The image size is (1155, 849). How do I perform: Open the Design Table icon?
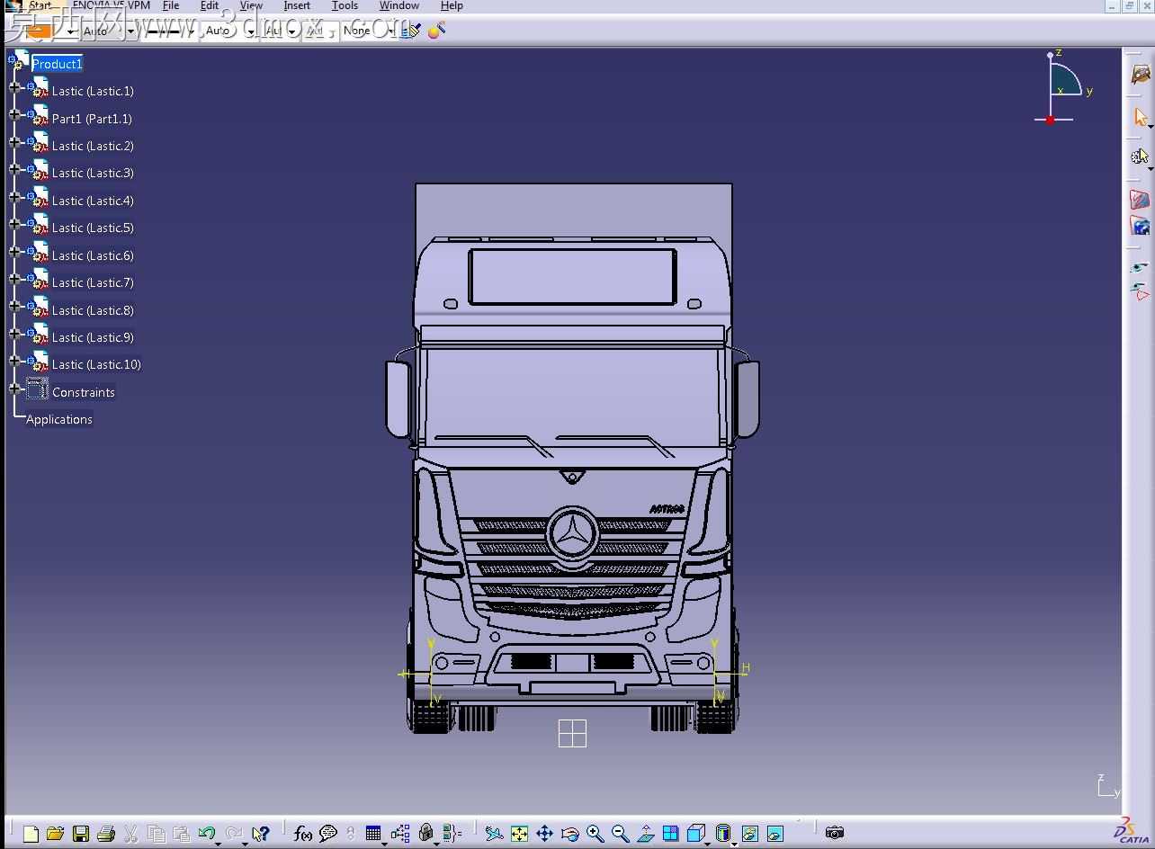[373, 834]
